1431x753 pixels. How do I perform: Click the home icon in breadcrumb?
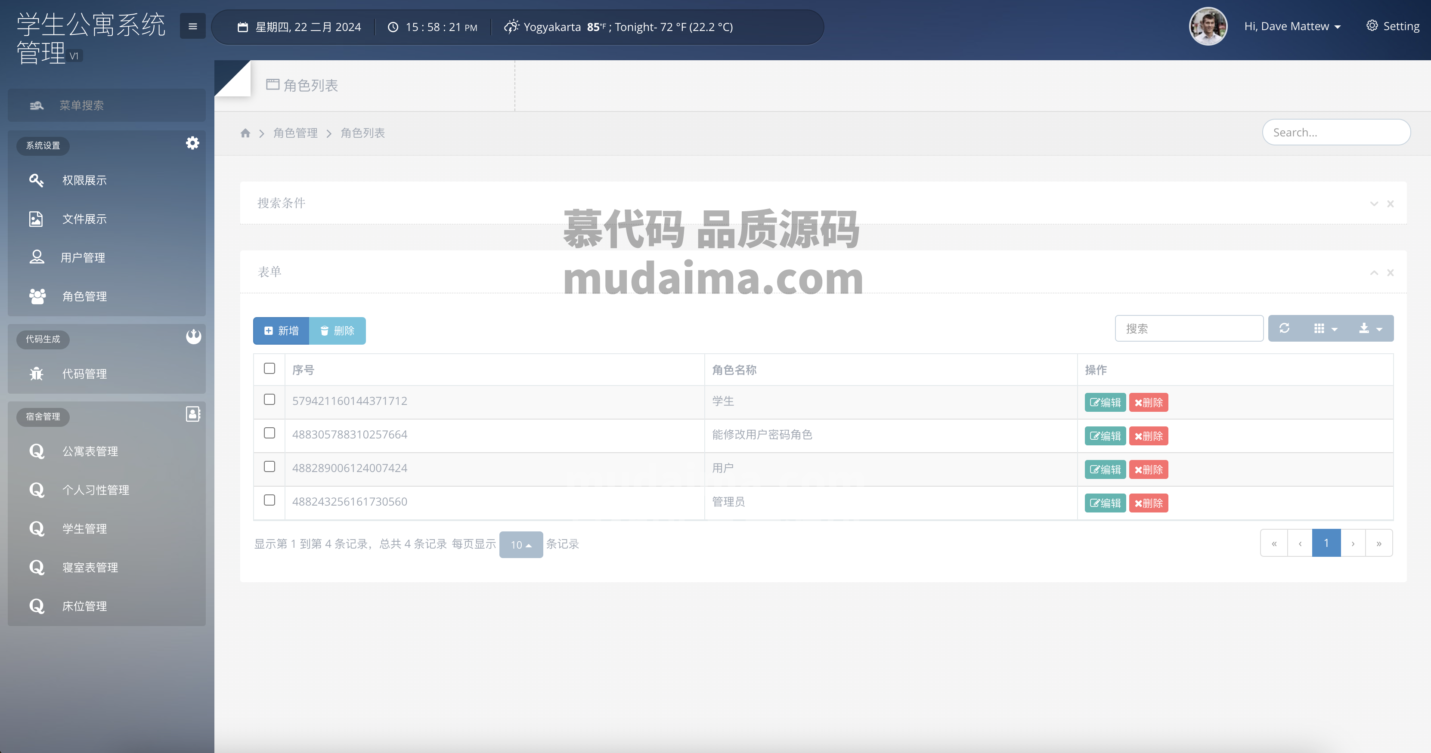point(245,133)
